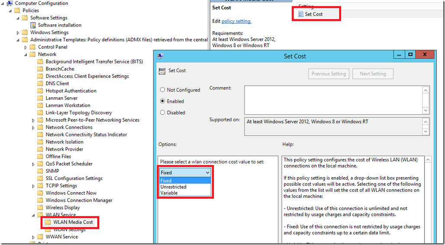Click the Offline Files folder icon
This screenshot has height=245, width=445.
[41, 157]
